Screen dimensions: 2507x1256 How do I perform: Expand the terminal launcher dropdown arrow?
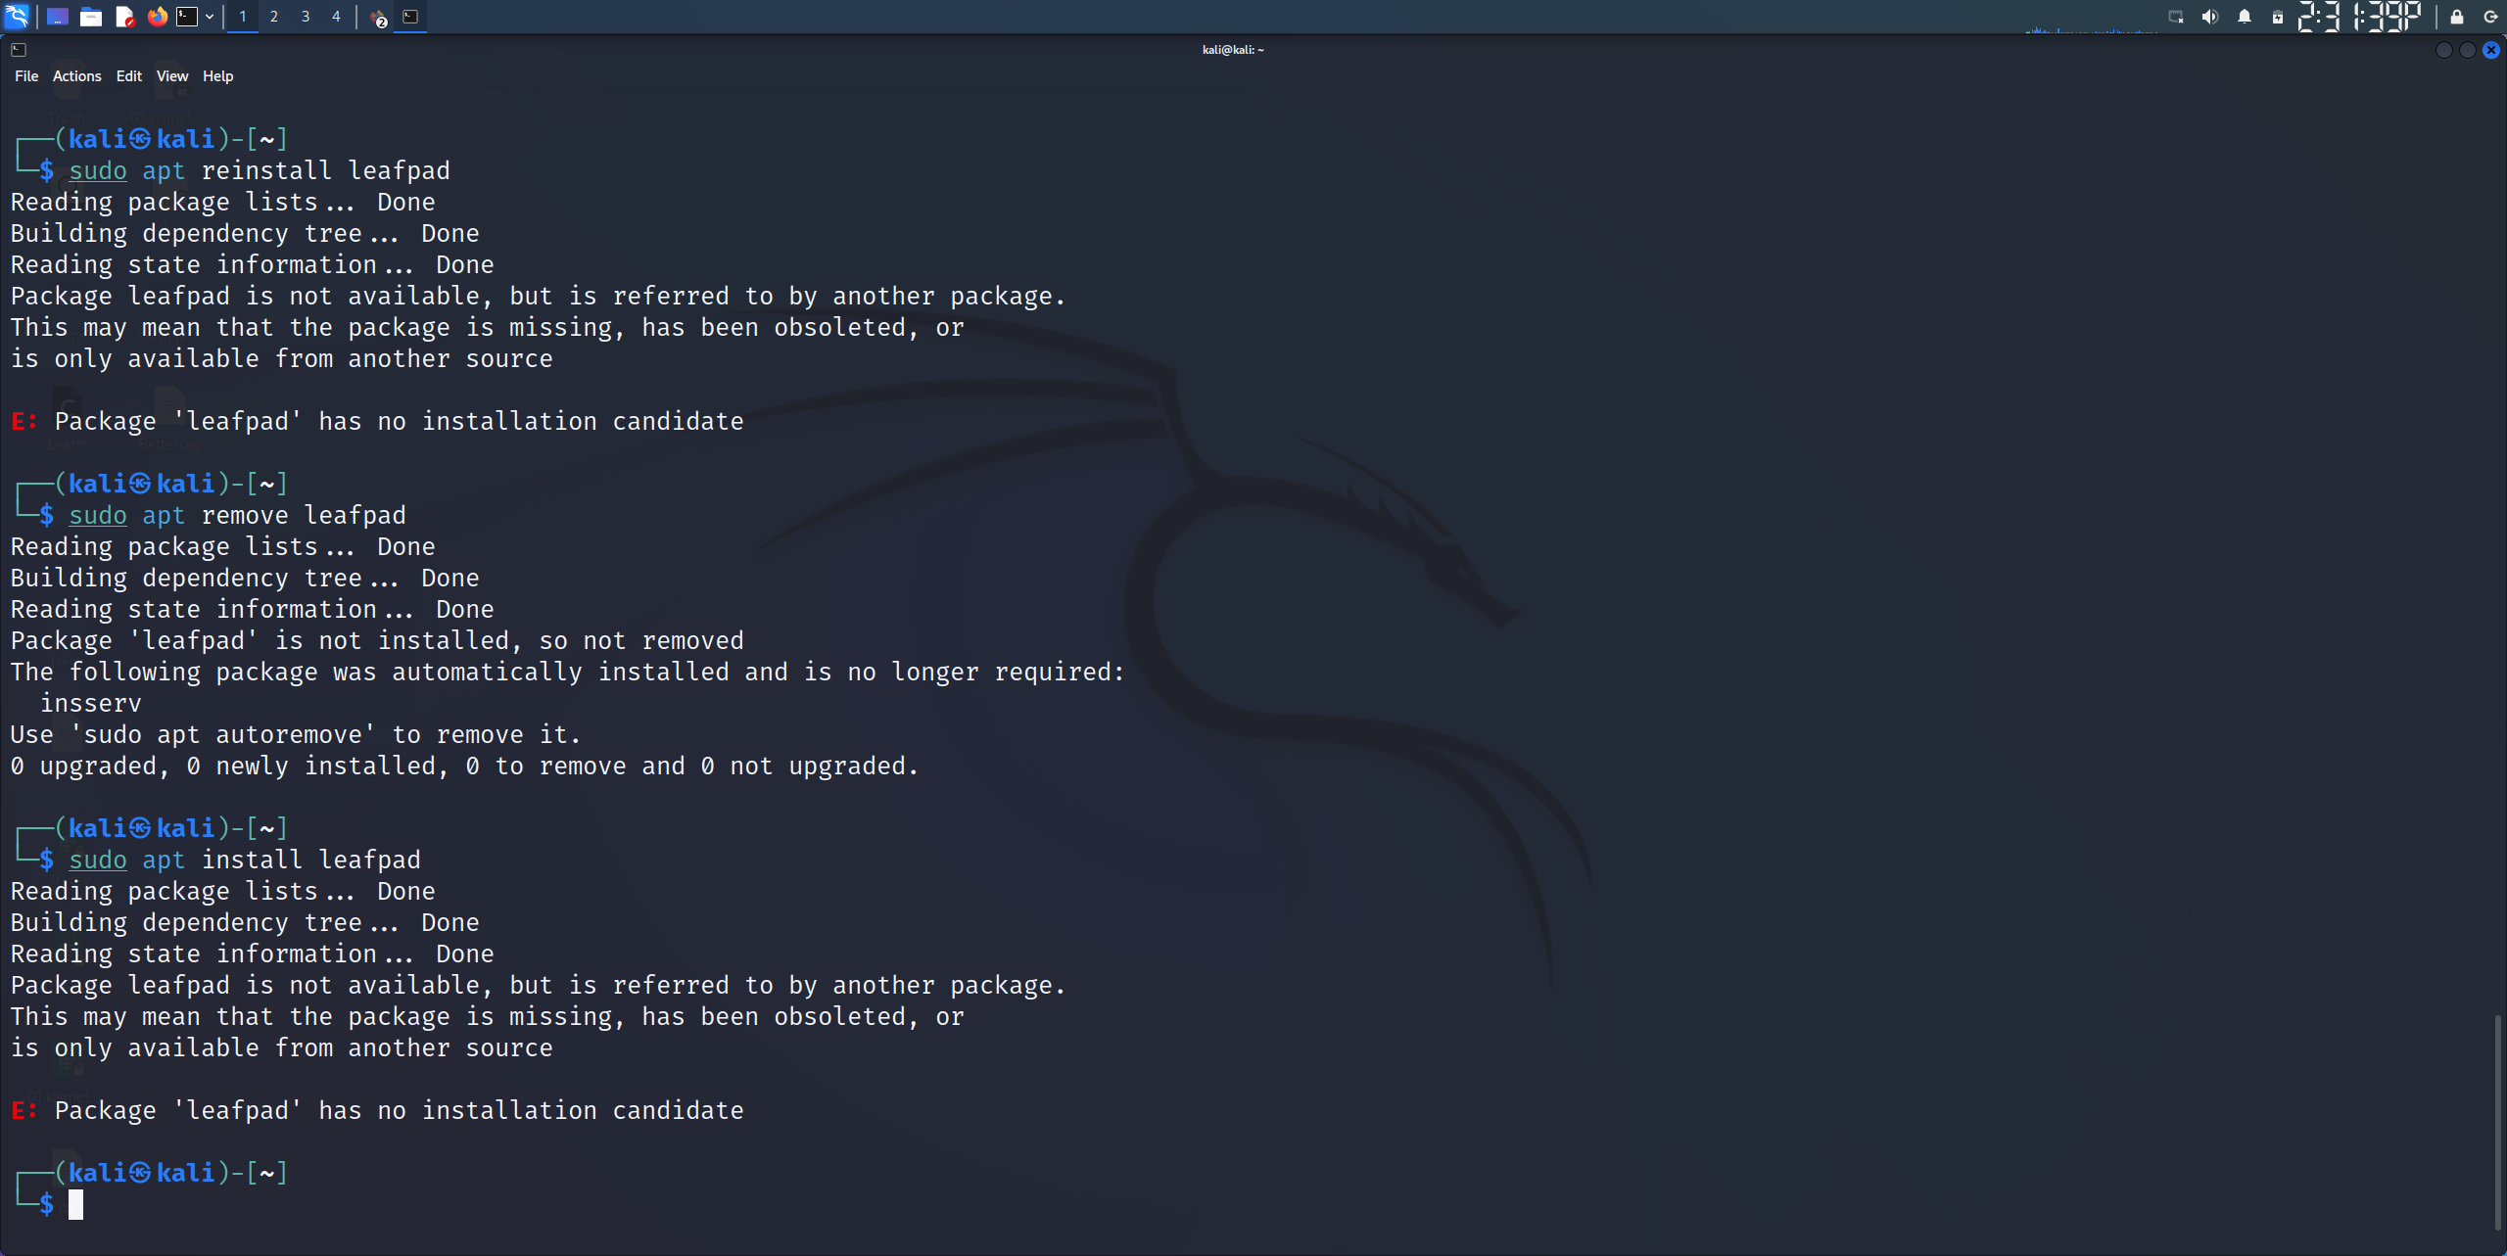210,17
